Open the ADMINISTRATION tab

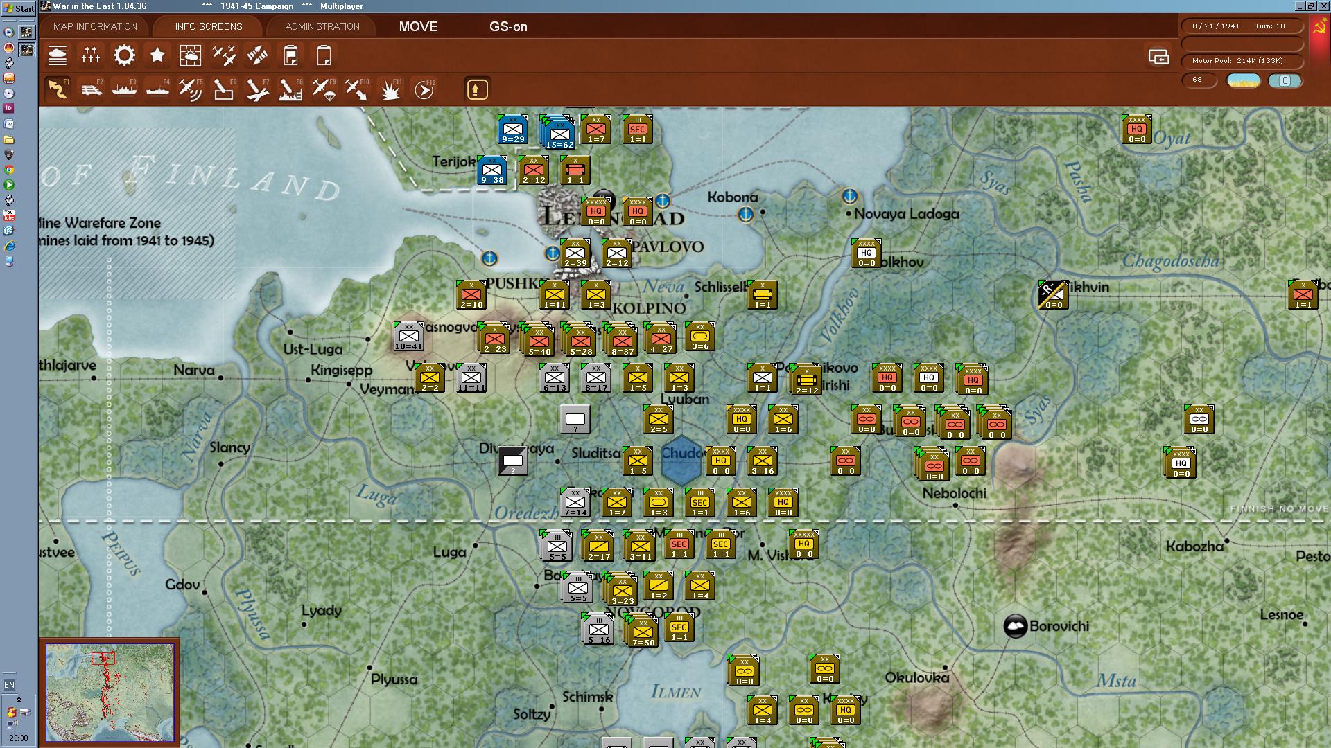pos(322,26)
